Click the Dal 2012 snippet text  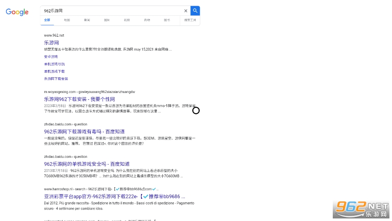pyautogui.click(x=119, y=206)
